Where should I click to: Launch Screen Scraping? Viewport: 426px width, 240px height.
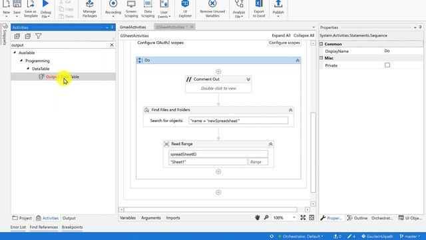coord(131,9)
